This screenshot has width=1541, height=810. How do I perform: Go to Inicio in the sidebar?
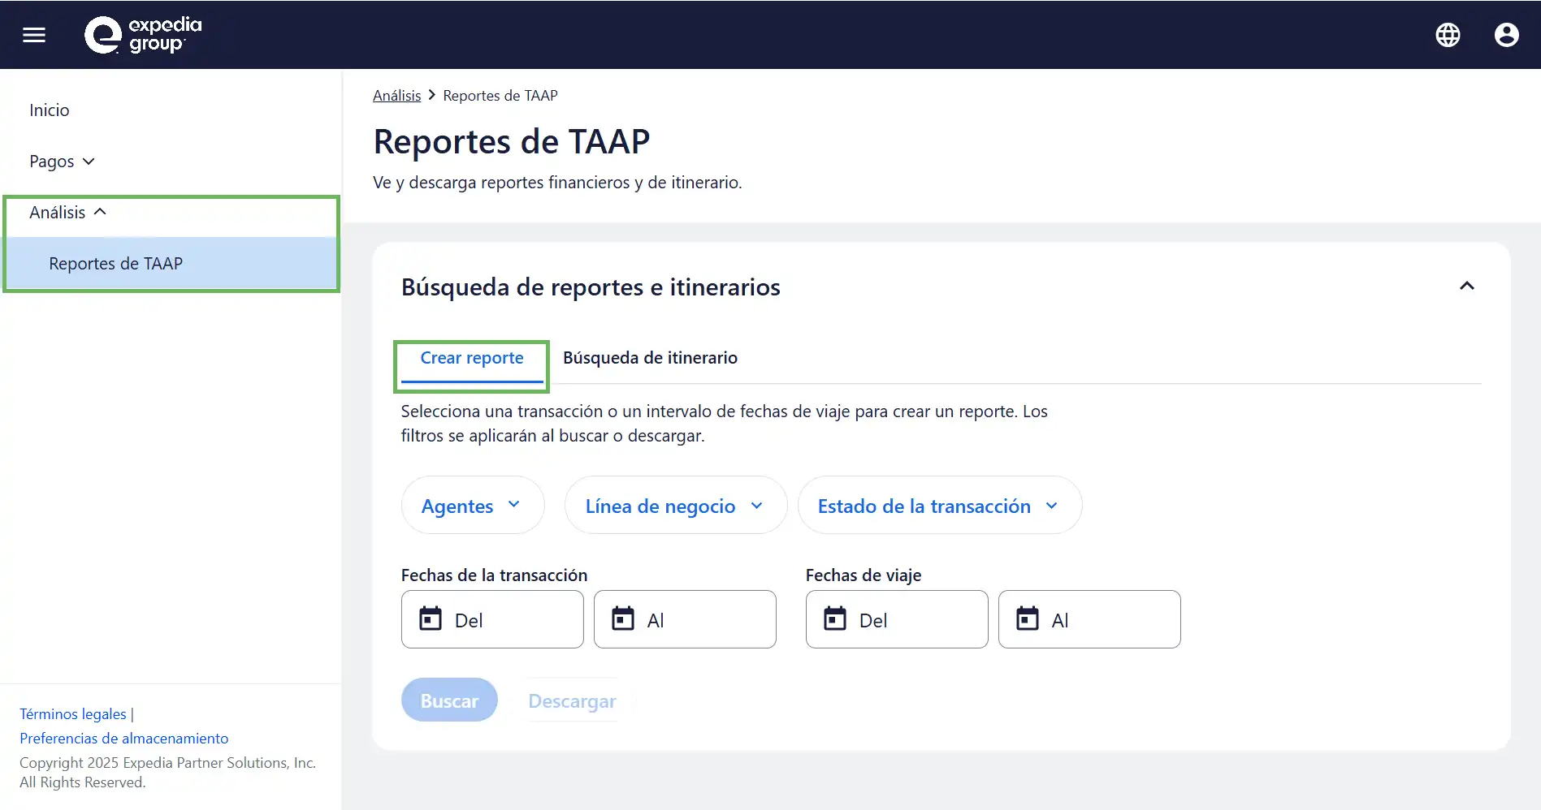50,110
